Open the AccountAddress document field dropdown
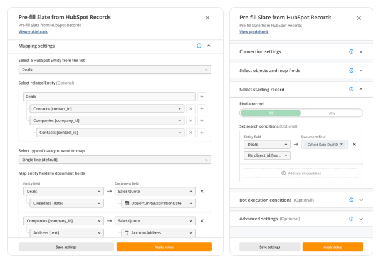This screenshot has width=381, height=263. click(158, 233)
